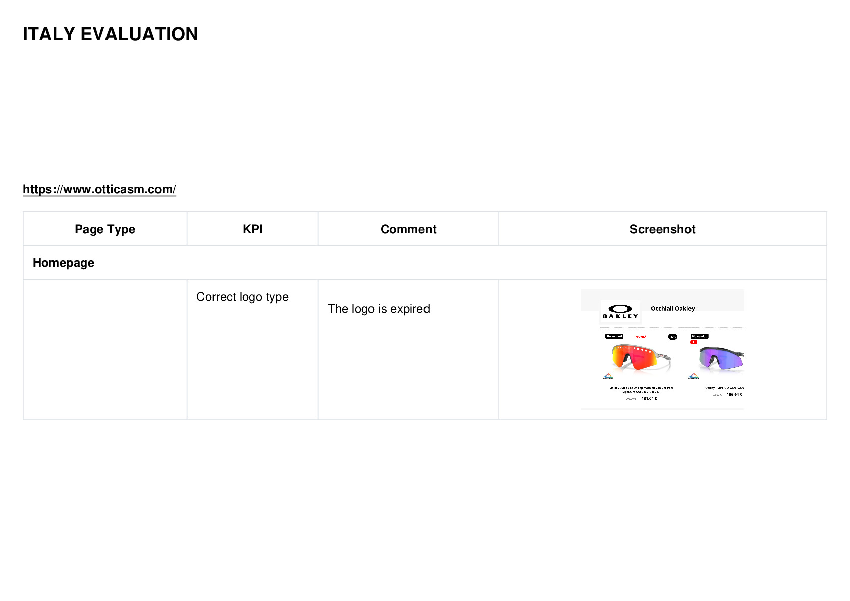Screen dimensions: 850x601
Task: Click the Page Type column header
Action: [x=105, y=229]
